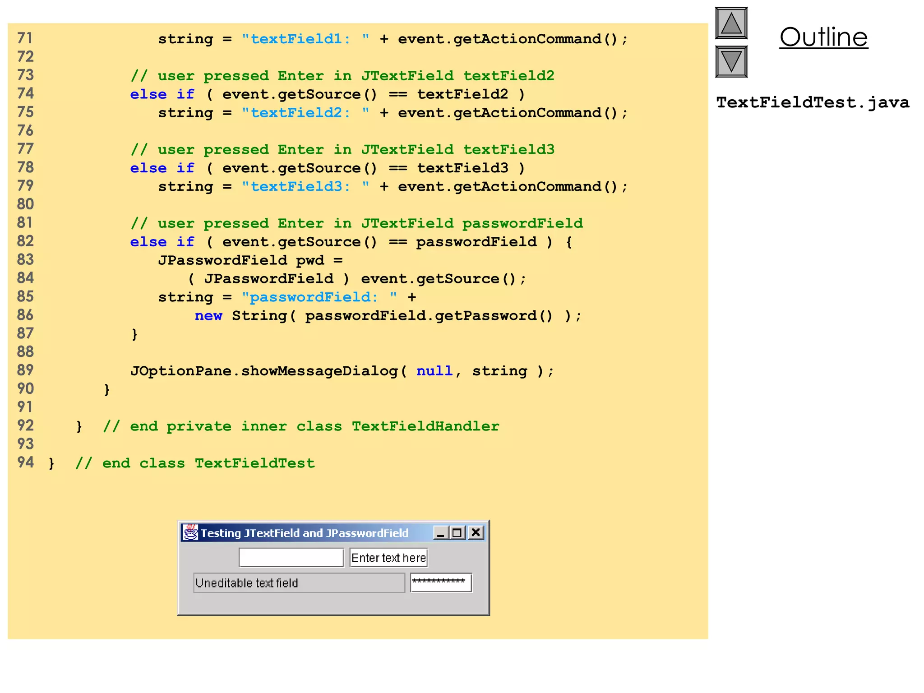Open the Outline link
The width and height of the screenshot is (924, 693).
(823, 37)
